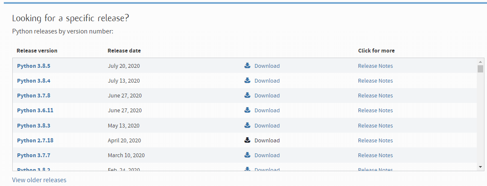Click the May 13, 2020 release date

pyautogui.click(x=124, y=125)
